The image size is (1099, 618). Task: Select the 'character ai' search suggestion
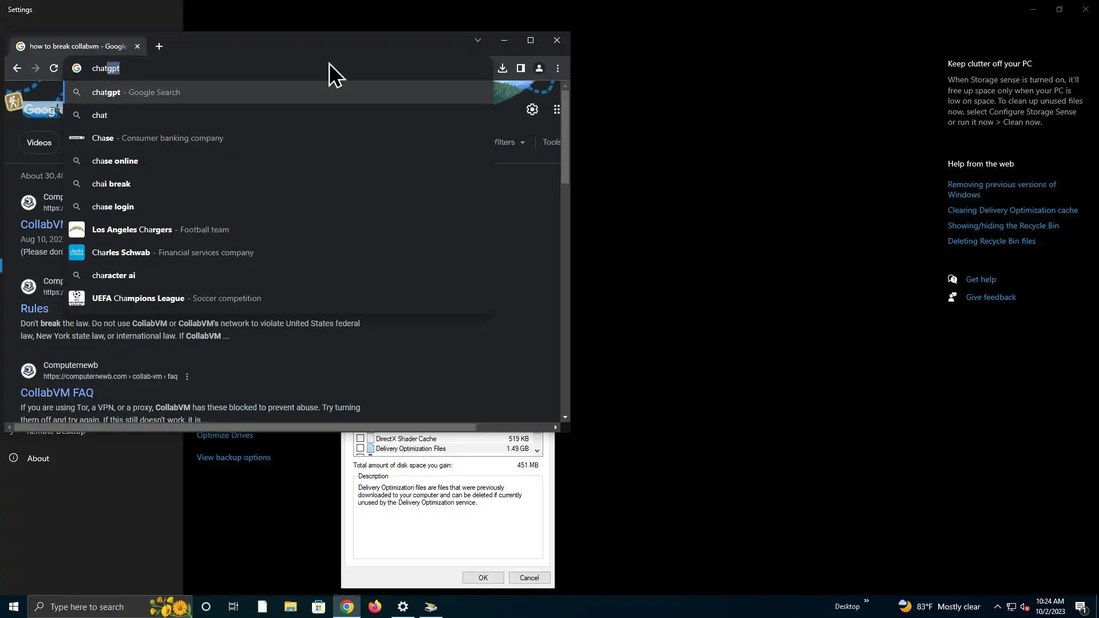pyautogui.click(x=114, y=275)
